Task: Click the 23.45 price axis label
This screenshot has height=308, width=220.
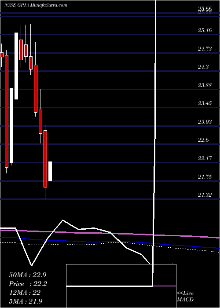Action: click(x=205, y=103)
